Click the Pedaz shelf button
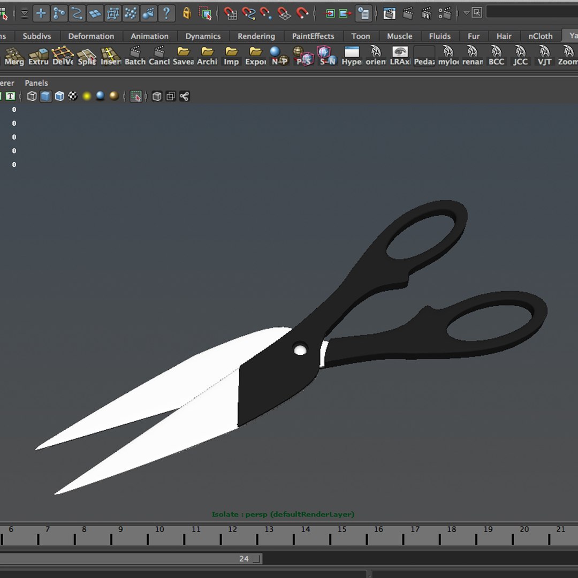 [424, 56]
